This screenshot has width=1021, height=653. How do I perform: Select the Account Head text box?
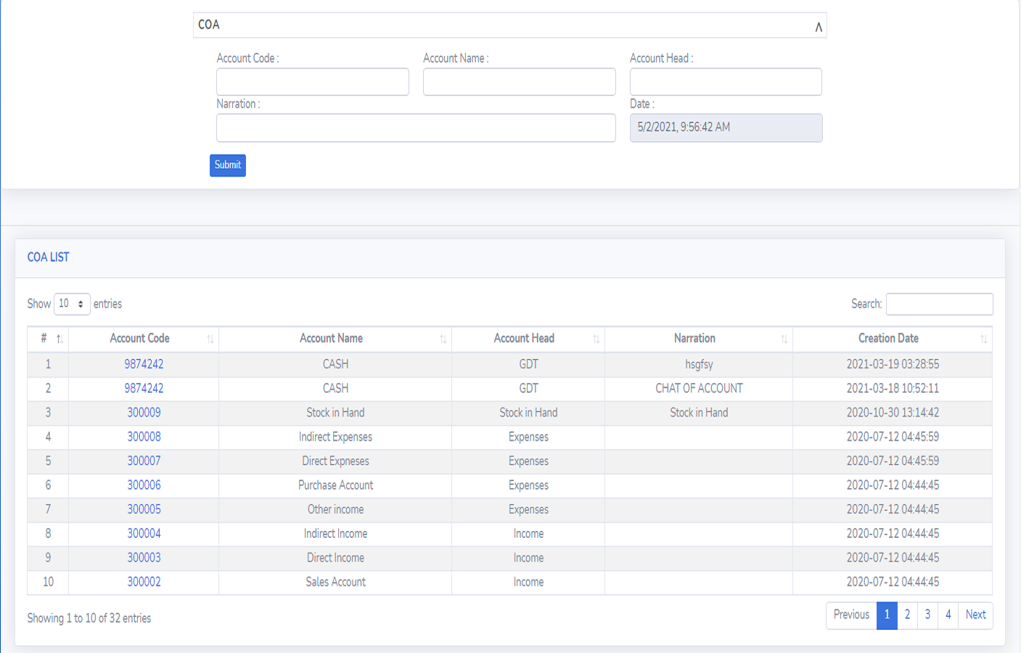coord(726,82)
